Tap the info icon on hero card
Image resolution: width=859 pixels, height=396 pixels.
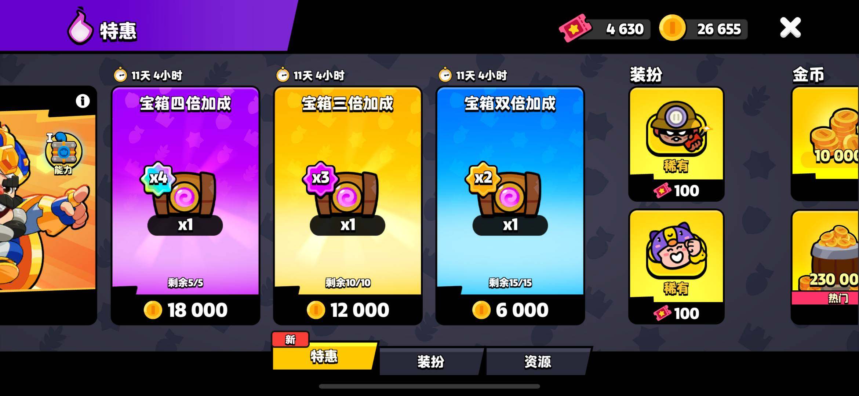point(83,100)
